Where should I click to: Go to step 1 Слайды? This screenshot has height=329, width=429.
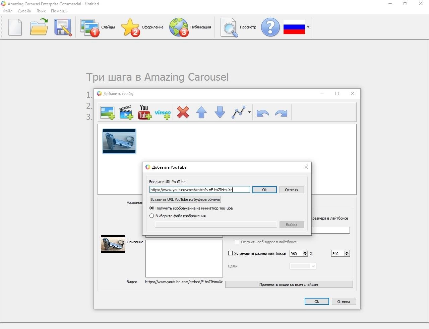(98, 27)
